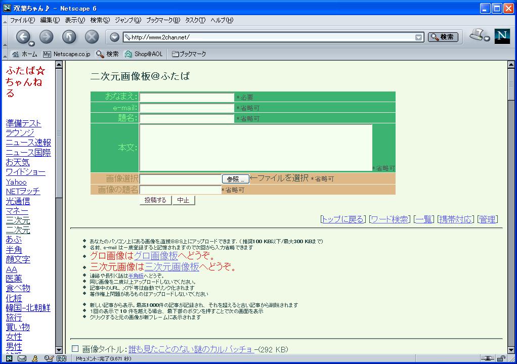
Task: Open the ファイル(F) menu
Action: (22, 20)
